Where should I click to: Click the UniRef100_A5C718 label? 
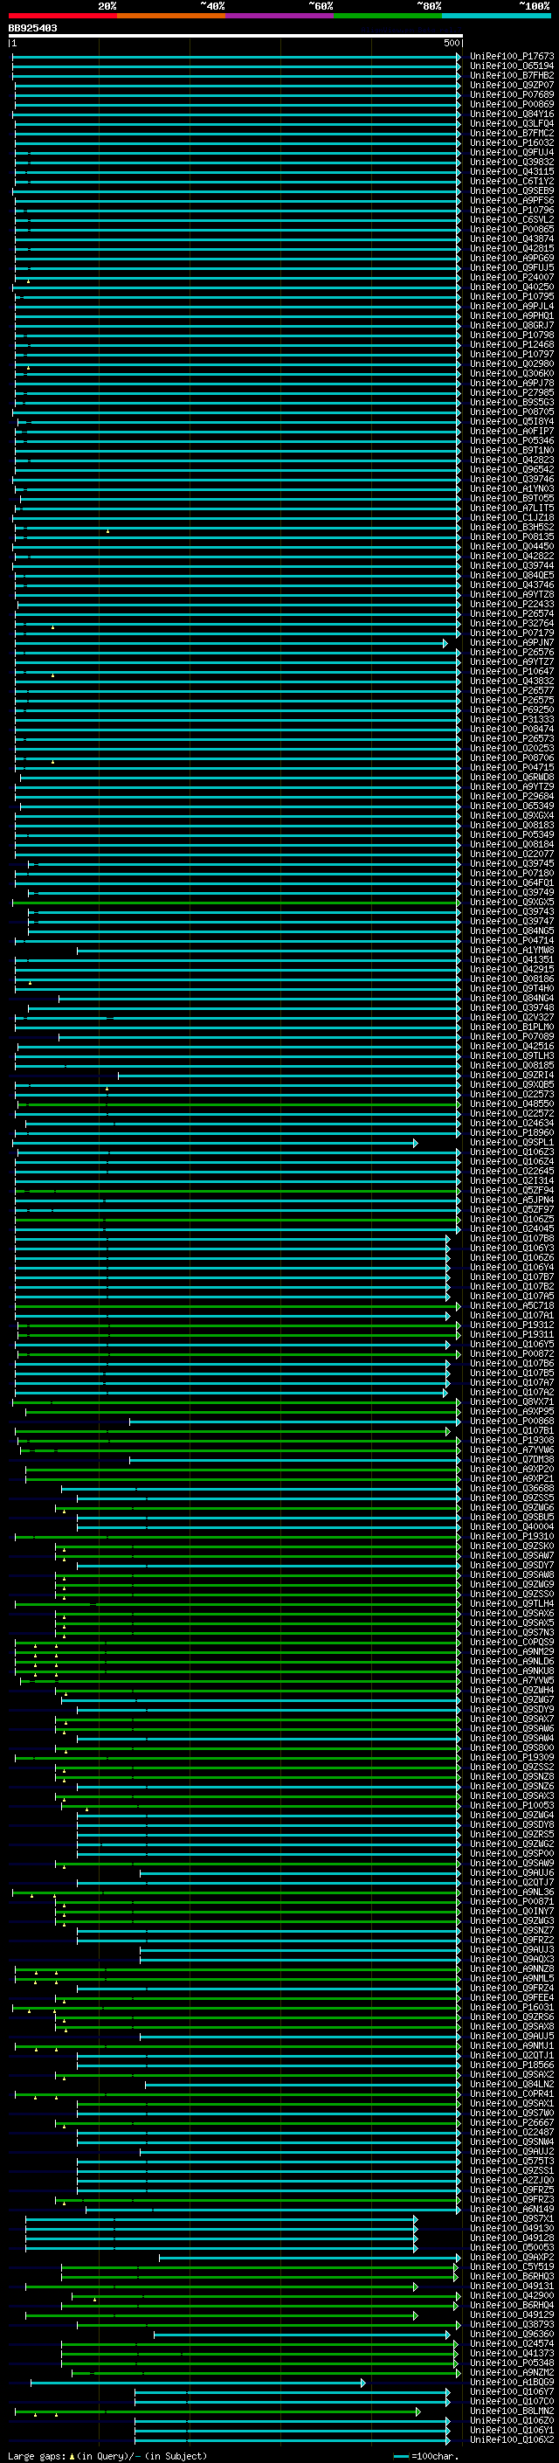point(511,1306)
